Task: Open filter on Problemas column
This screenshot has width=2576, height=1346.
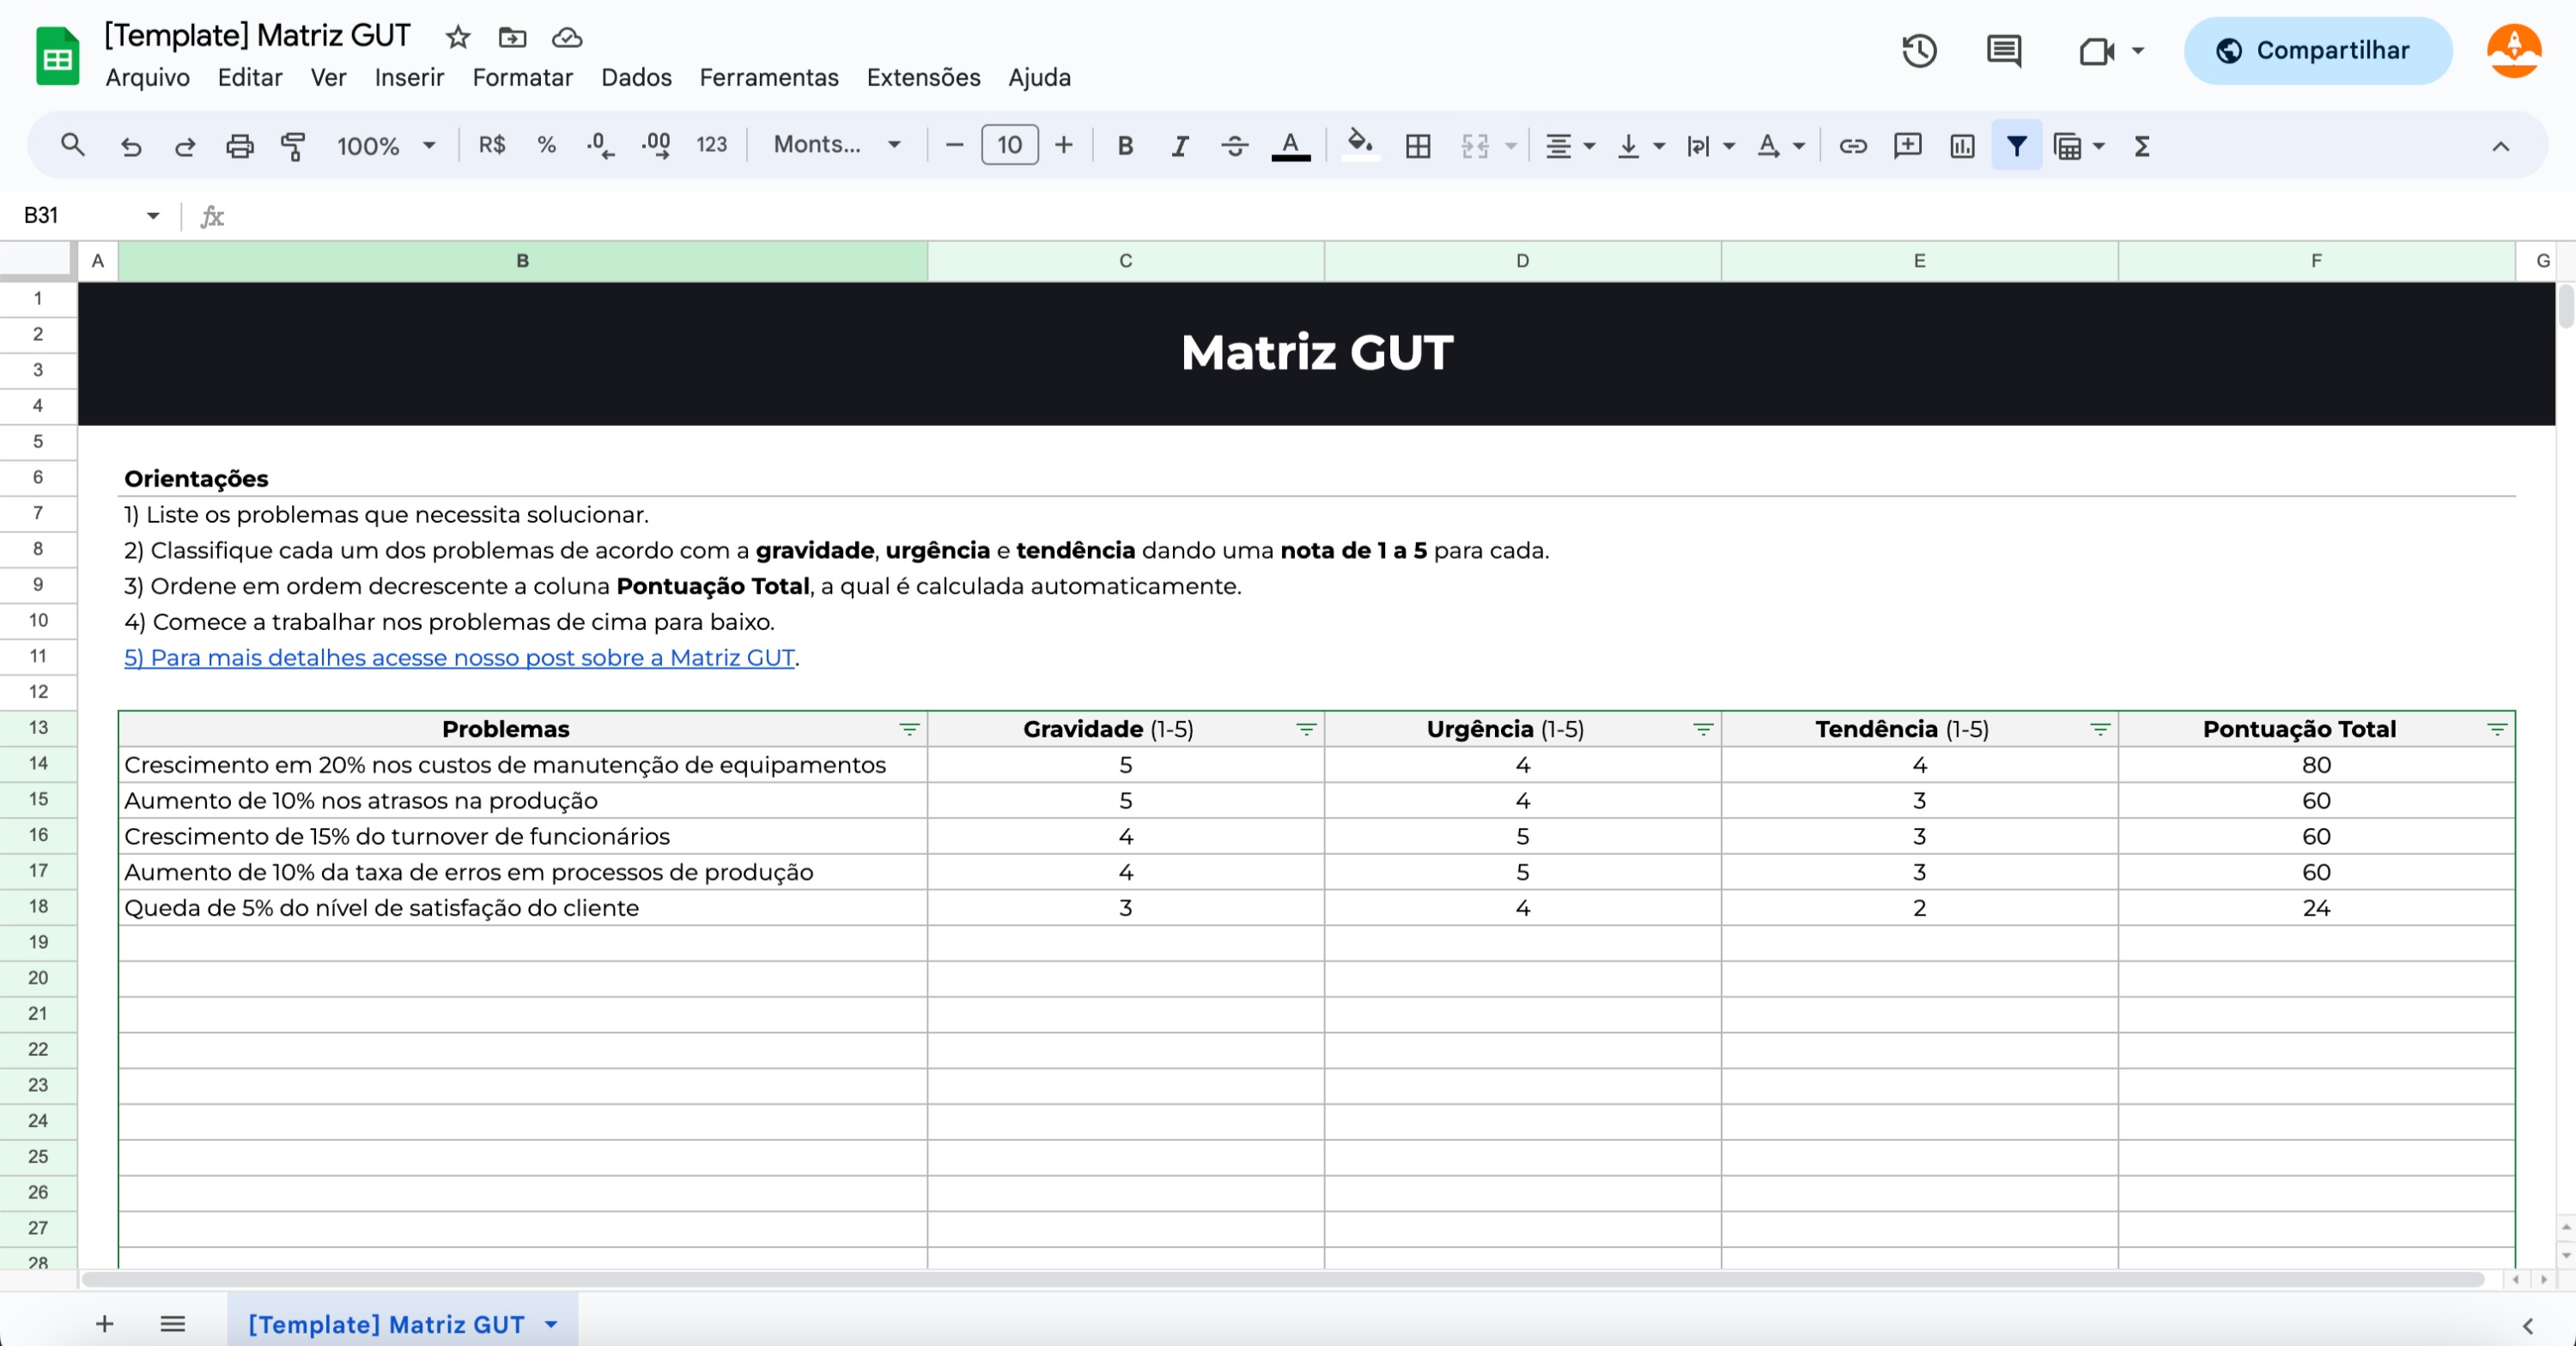Action: [908, 729]
